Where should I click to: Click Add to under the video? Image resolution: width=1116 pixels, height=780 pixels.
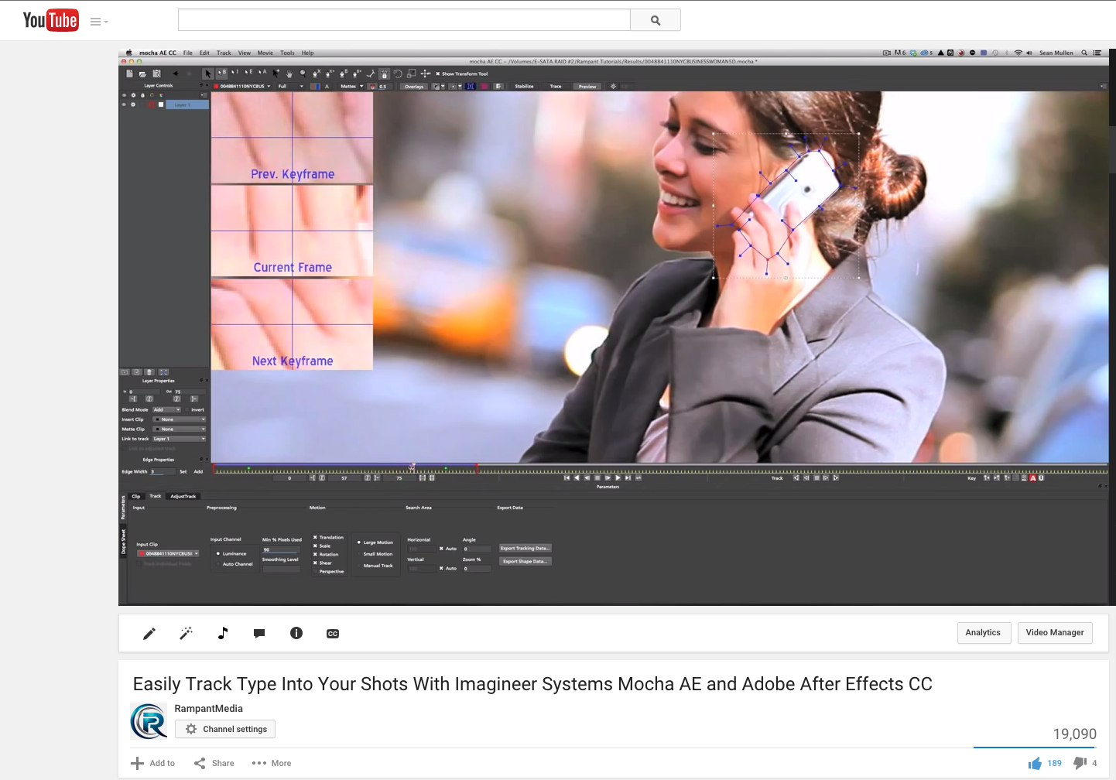click(x=153, y=763)
